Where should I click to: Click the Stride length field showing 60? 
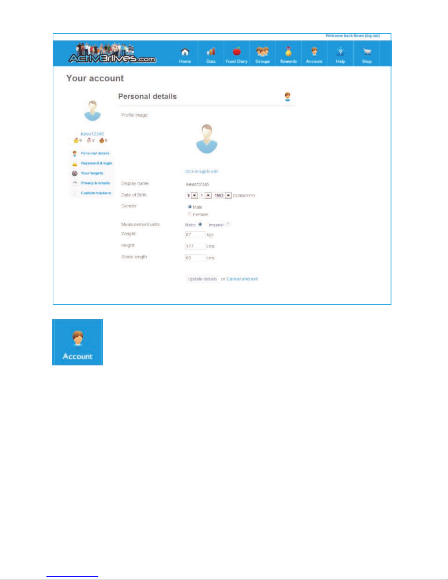pyautogui.click(x=195, y=258)
